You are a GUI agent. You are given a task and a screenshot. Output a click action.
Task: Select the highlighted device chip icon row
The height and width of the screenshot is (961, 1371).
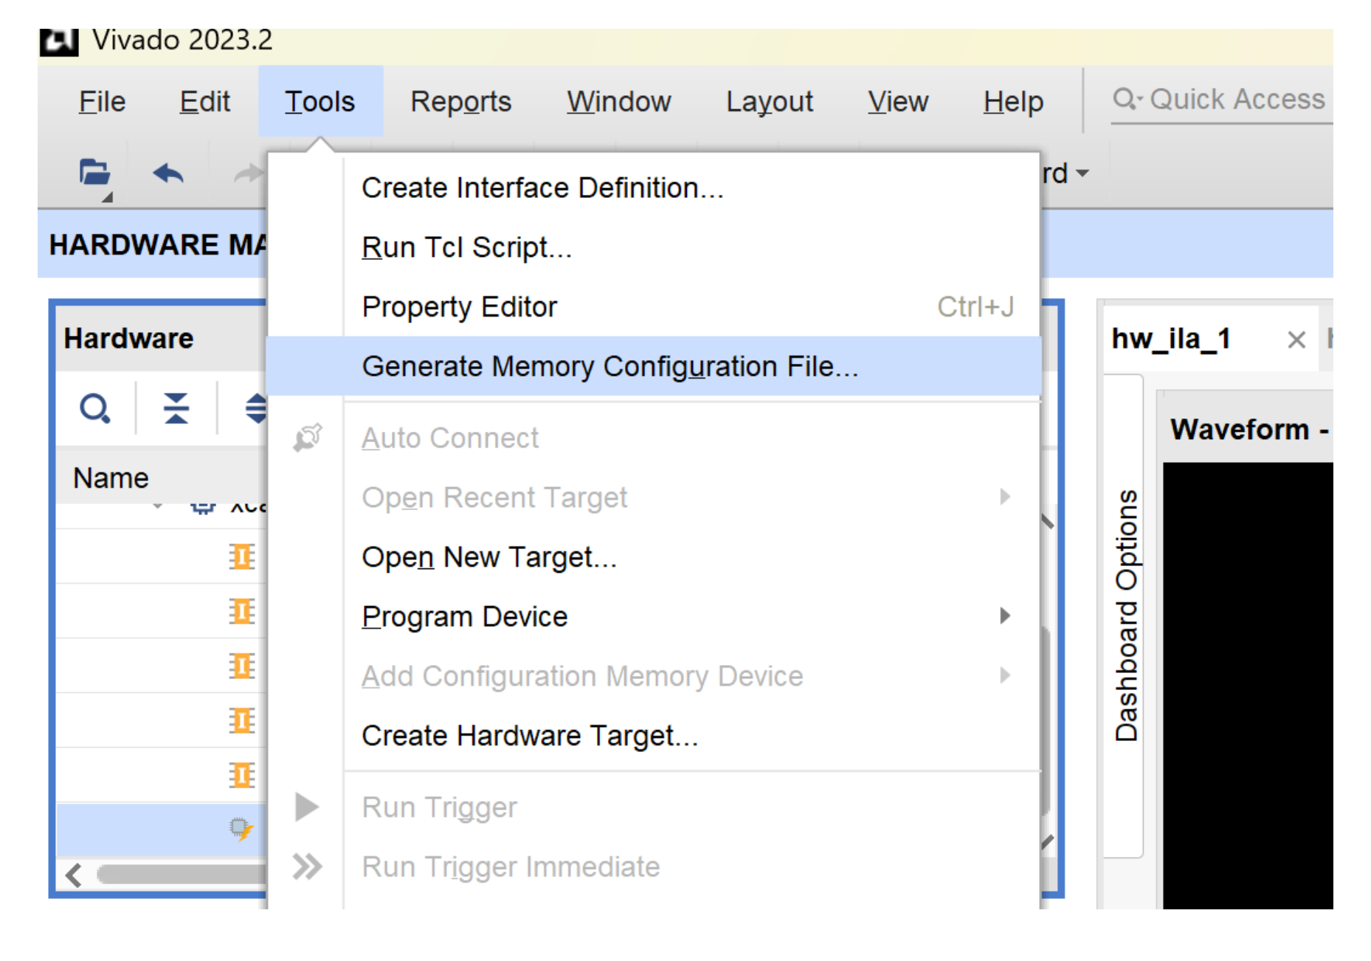point(241,829)
